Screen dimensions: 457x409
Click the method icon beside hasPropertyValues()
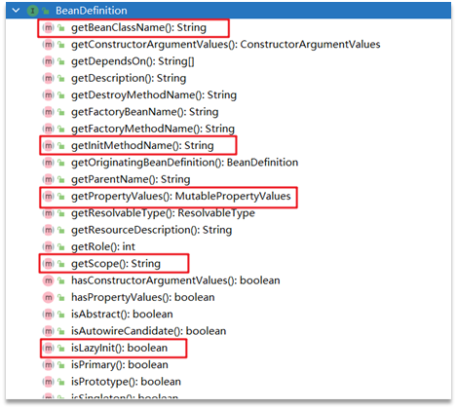tap(48, 298)
